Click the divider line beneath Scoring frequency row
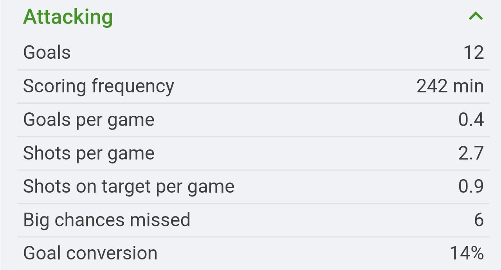The width and height of the screenshot is (501, 270). [253, 103]
